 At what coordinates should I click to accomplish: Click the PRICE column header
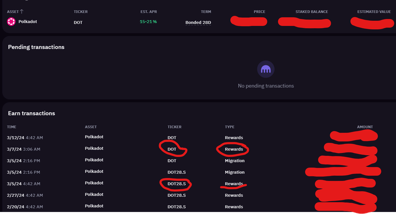click(259, 11)
